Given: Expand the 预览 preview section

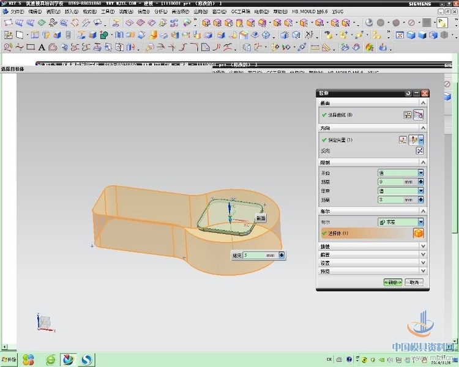Looking at the screenshot, I should click(x=422, y=270).
